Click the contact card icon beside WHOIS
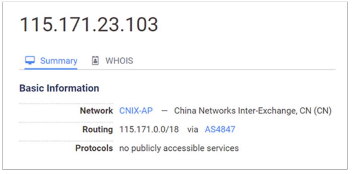Screen dimensions: 352x174 [95, 61]
